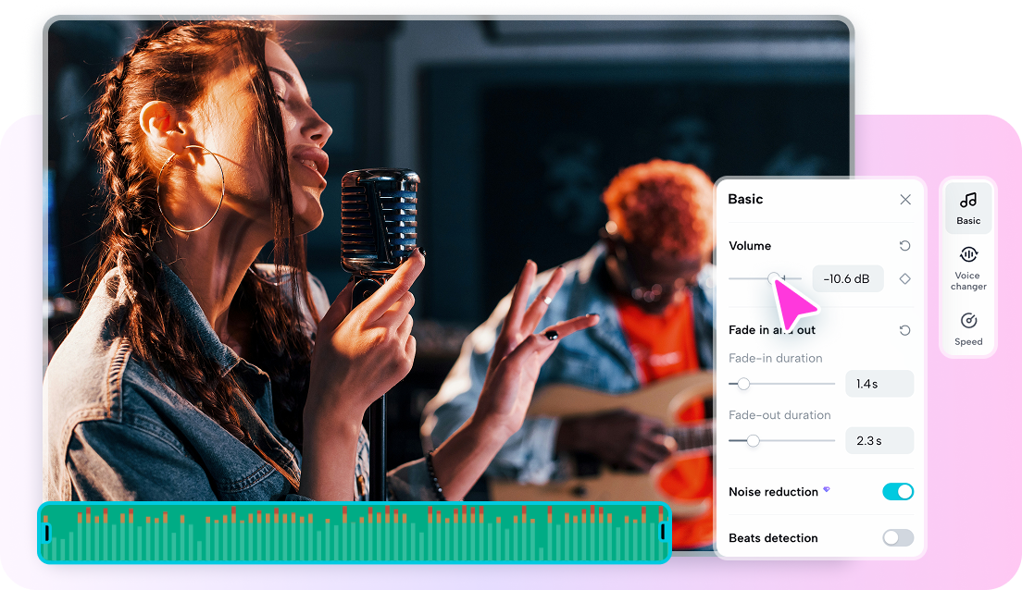The height and width of the screenshot is (590, 1022).
Task: Click the Volume slider handle
Action: coord(774,278)
